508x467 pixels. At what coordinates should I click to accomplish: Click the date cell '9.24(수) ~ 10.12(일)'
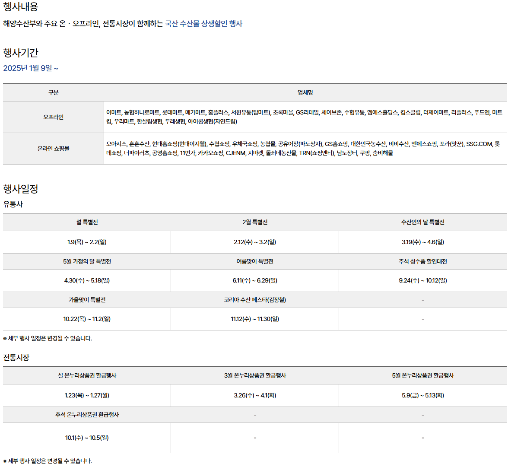423,280
